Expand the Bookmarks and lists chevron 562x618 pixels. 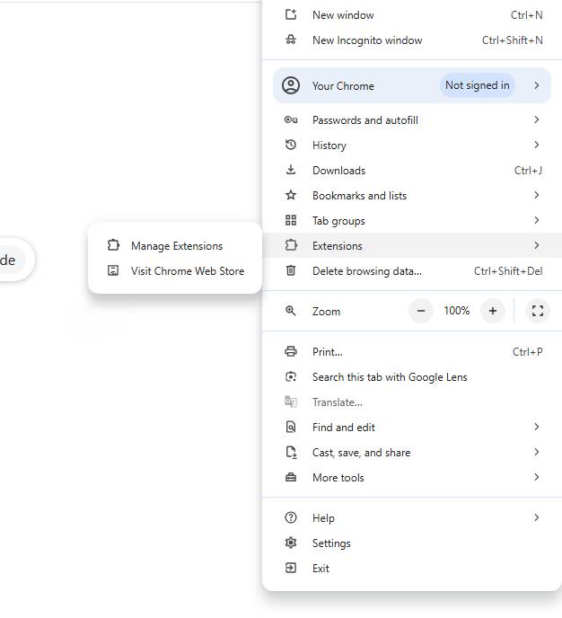pyautogui.click(x=536, y=195)
